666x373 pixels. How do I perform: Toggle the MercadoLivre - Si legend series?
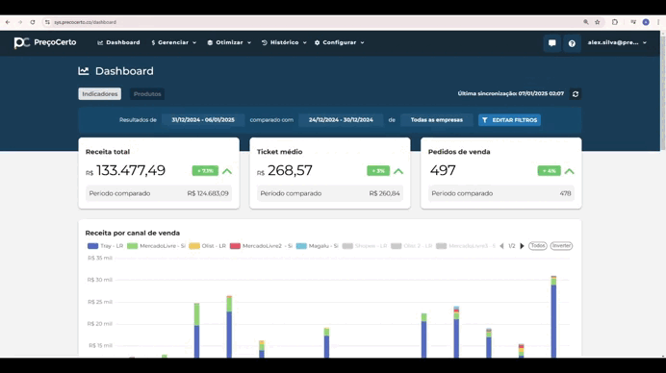coord(156,246)
